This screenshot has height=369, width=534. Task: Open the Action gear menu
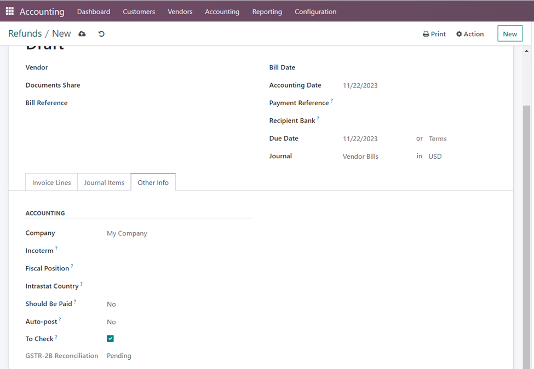coord(470,34)
